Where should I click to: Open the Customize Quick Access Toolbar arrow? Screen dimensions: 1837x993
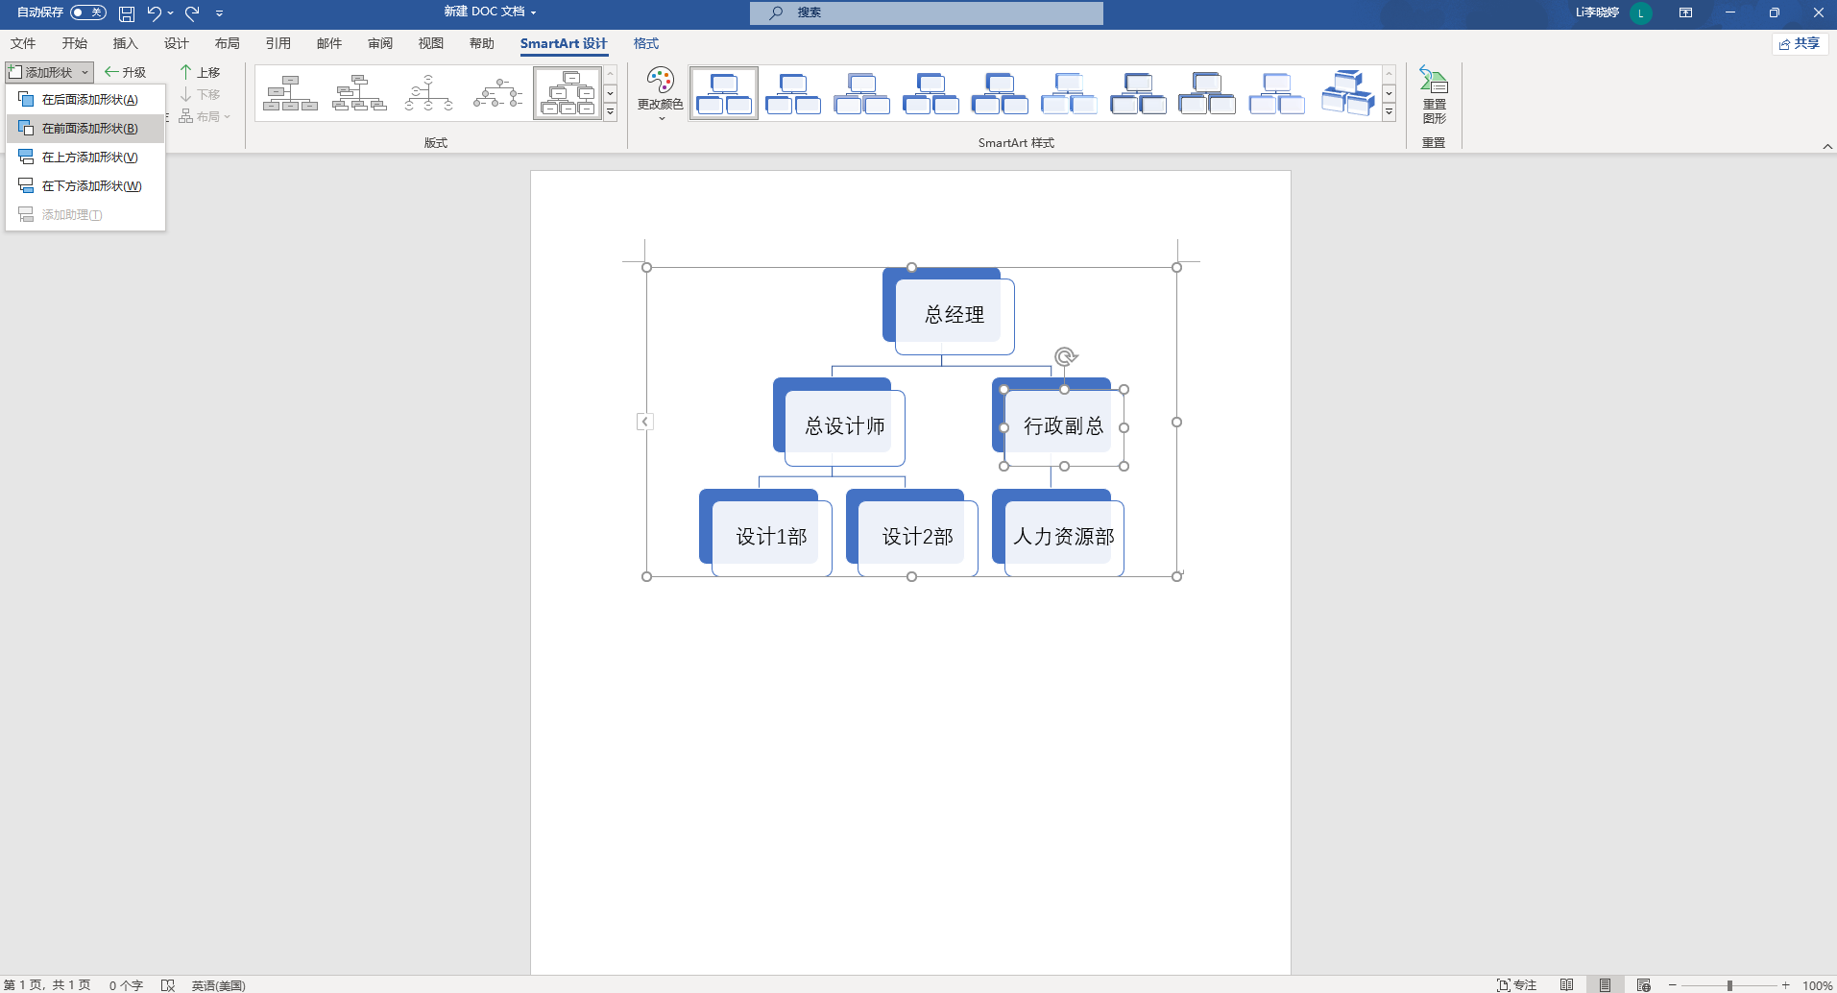tap(219, 13)
